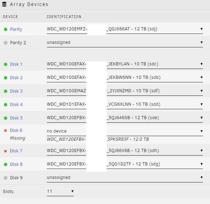
Task: Click the Disk 9 label
Action: (x=16, y=178)
